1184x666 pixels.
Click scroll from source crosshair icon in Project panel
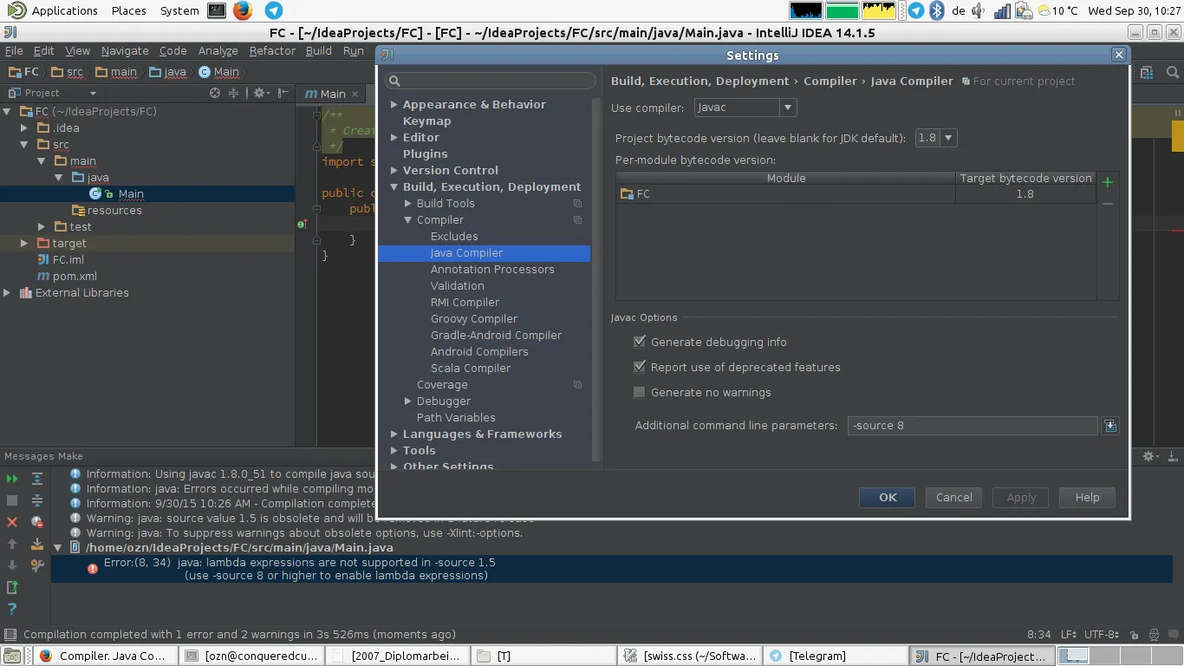tap(215, 93)
